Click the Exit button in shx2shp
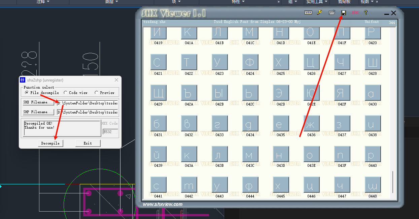 coord(88,143)
